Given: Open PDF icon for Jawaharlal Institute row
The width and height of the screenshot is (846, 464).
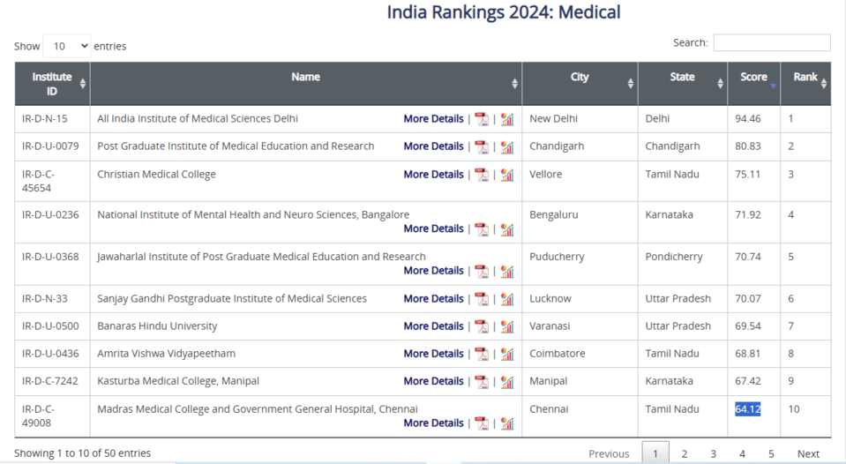Looking at the screenshot, I should point(482,272).
